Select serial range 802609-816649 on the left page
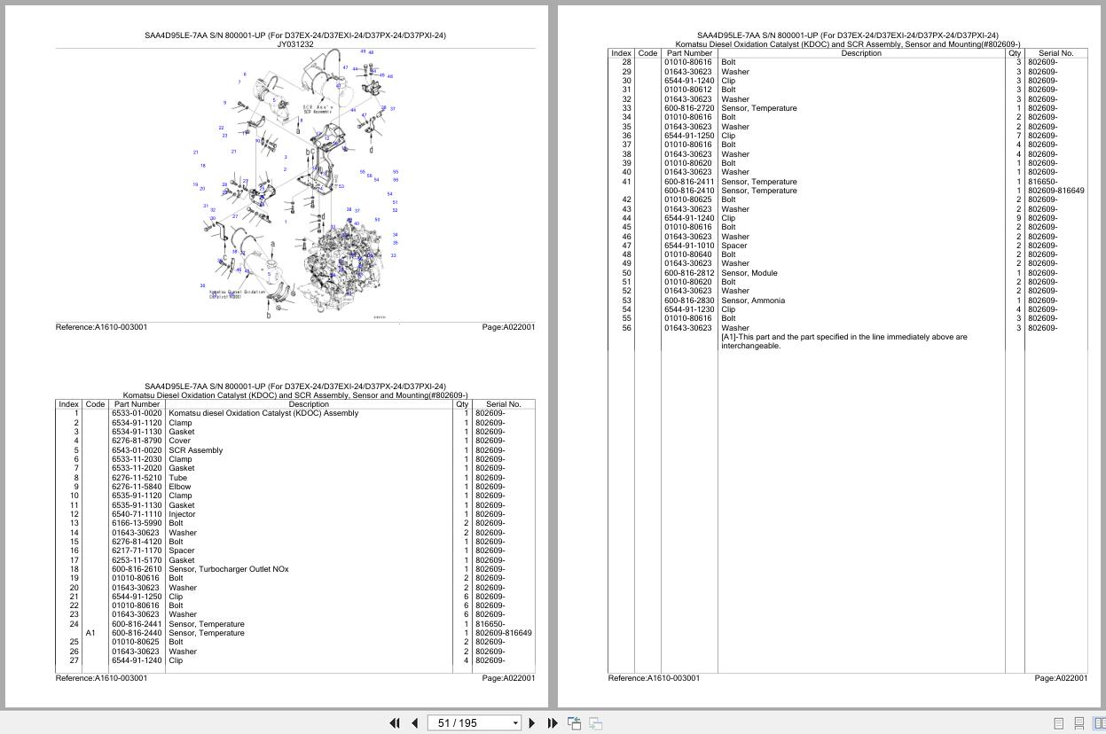The image size is (1106, 734). click(503, 633)
